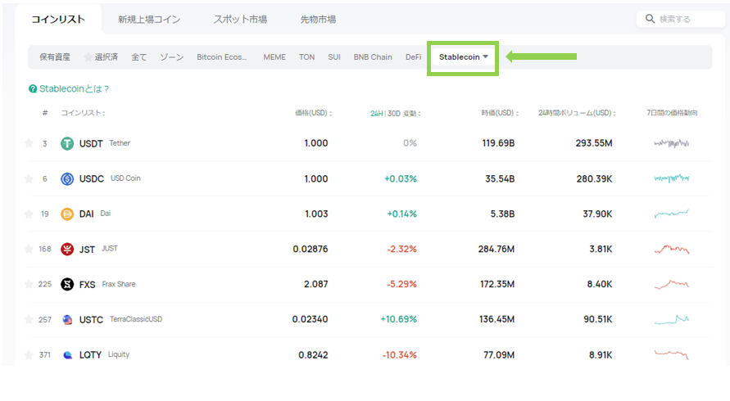Viewport: 730px width, 401px height.
Task: Select the 保有資産 filter
Action: coord(54,57)
